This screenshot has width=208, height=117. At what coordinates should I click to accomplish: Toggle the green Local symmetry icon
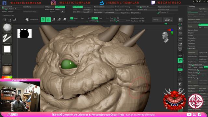coord(180,60)
